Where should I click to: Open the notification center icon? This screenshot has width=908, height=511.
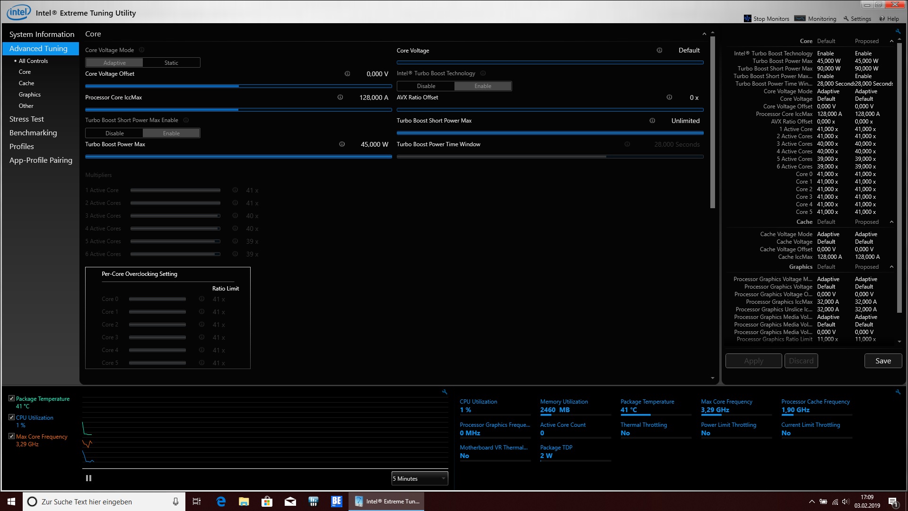(893, 502)
